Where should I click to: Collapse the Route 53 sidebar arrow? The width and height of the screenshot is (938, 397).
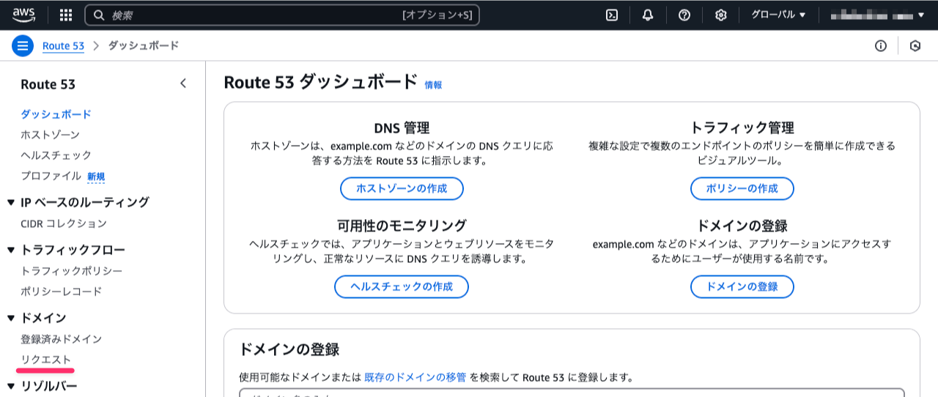(x=183, y=84)
